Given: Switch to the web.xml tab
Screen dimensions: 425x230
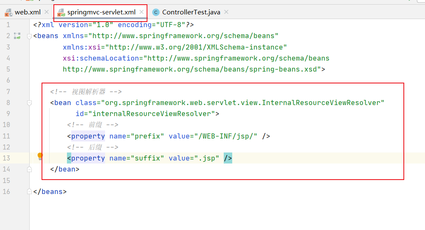Looking at the screenshot, I should pyautogui.click(x=28, y=12).
